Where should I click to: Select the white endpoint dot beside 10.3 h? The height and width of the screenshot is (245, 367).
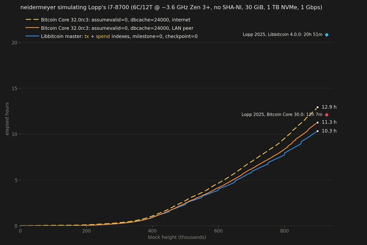pyautogui.click(x=318, y=131)
